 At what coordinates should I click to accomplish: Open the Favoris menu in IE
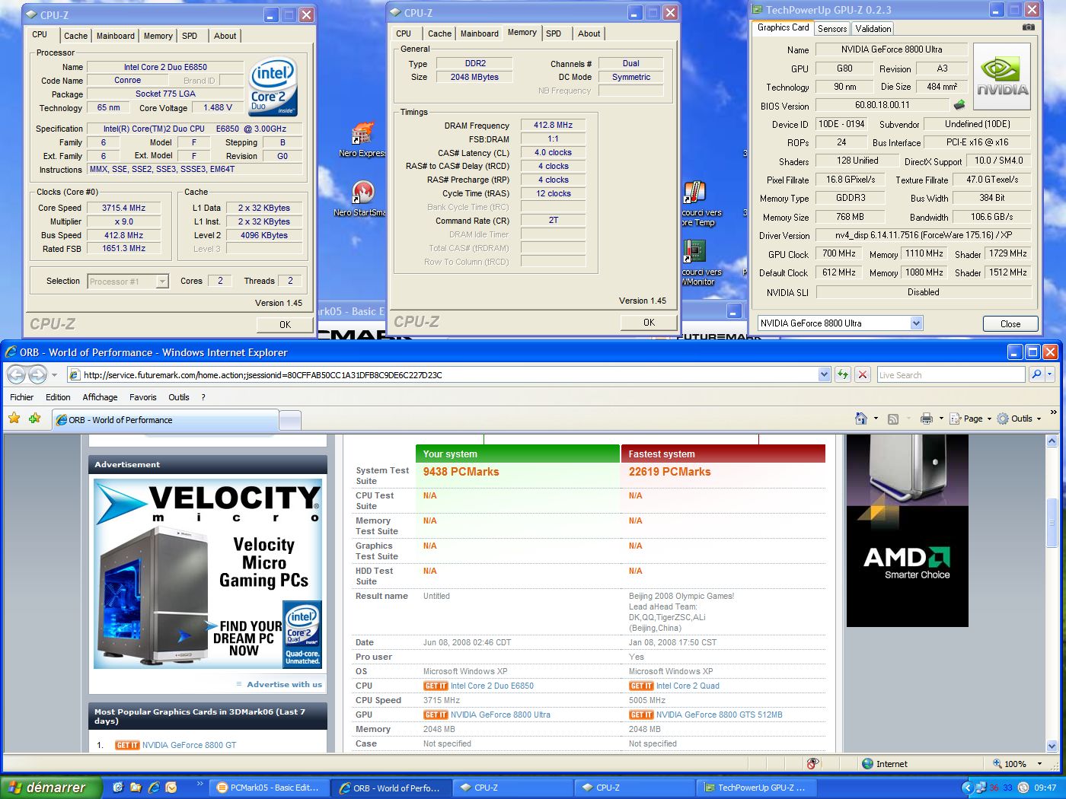point(143,397)
